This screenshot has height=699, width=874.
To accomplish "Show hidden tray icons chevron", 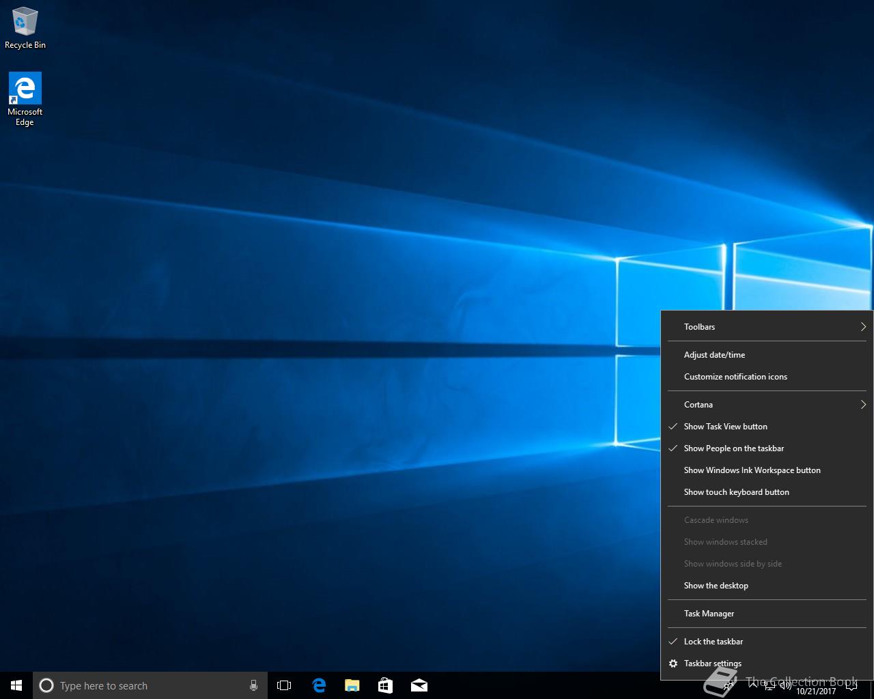I will click(753, 685).
